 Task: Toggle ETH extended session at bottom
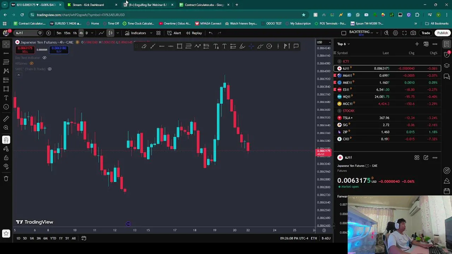tap(314, 238)
